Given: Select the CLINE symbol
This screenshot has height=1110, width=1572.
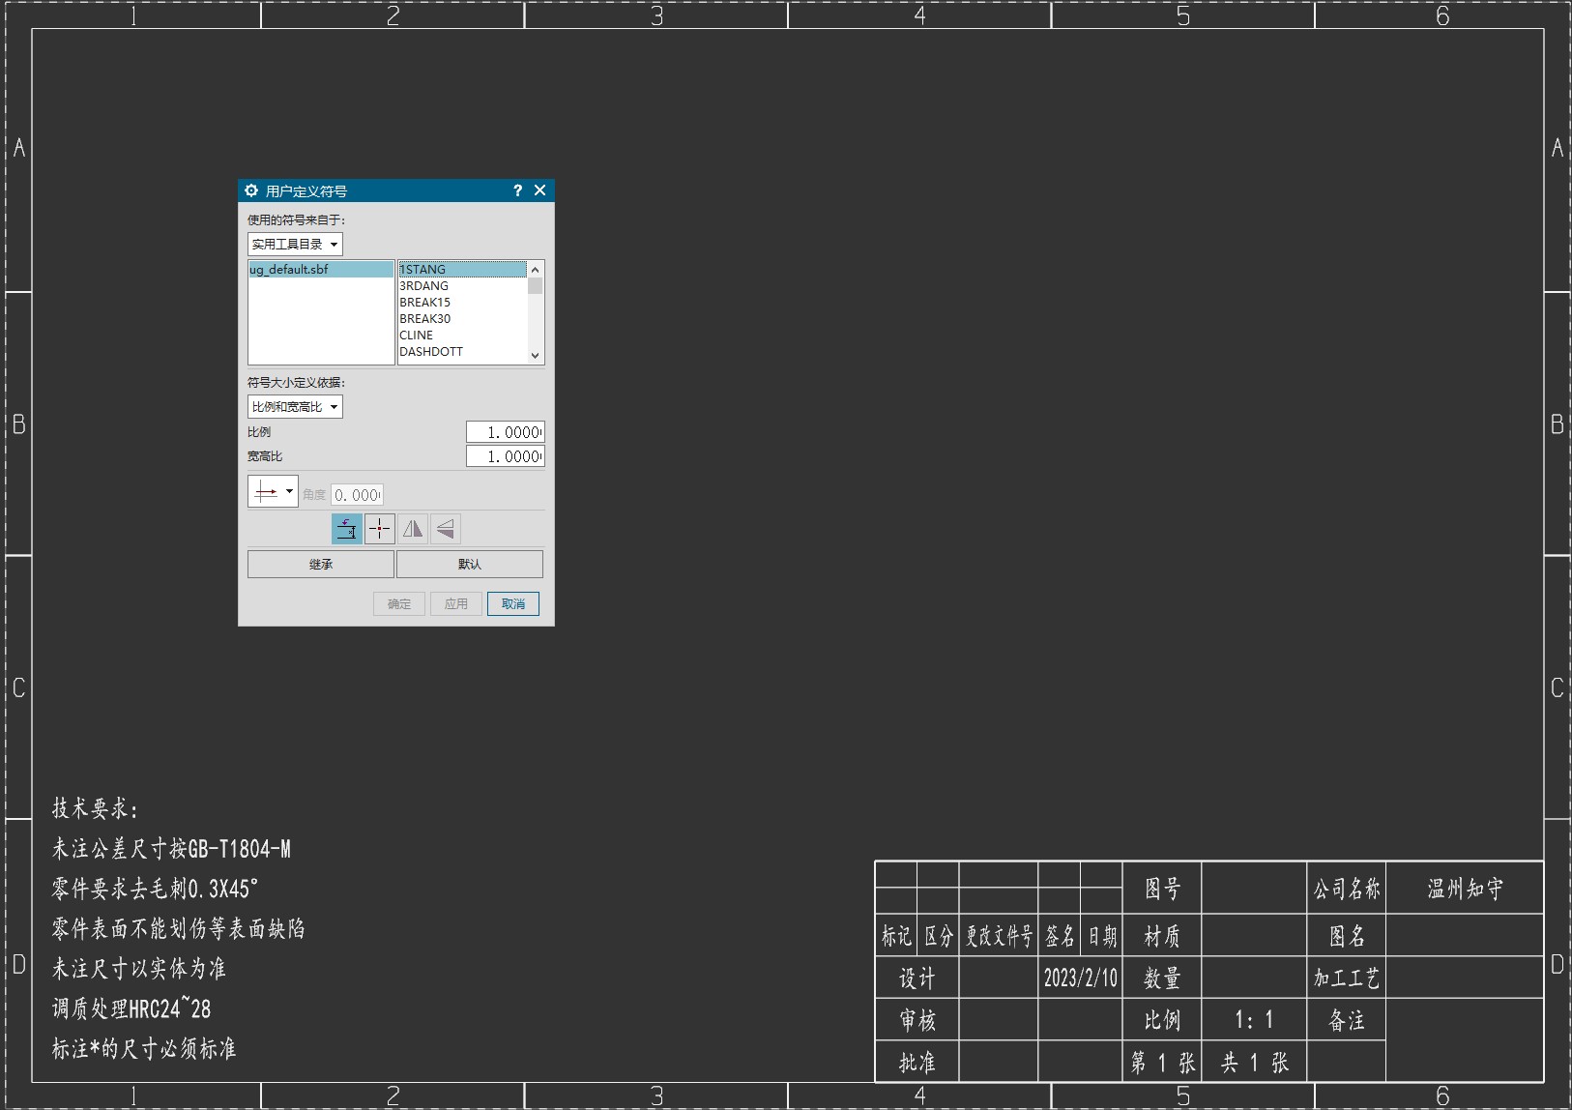Looking at the screenshot, I should pyautogui.click(x=462, y=336).
